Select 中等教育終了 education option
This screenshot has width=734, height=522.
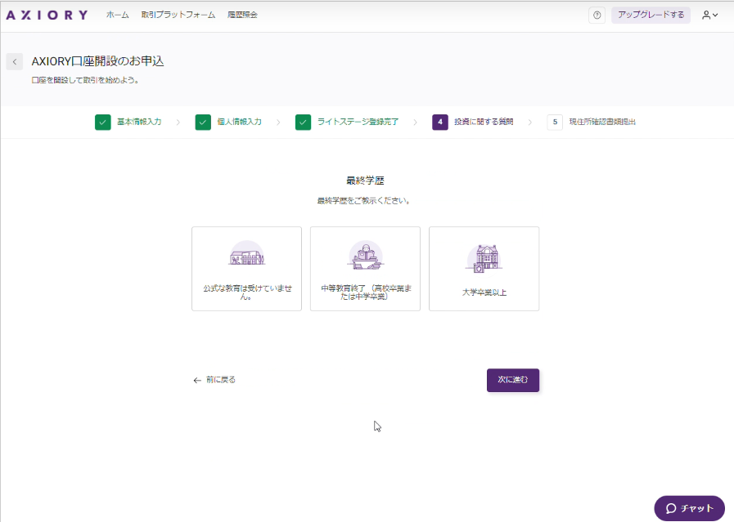coord(365,269)
